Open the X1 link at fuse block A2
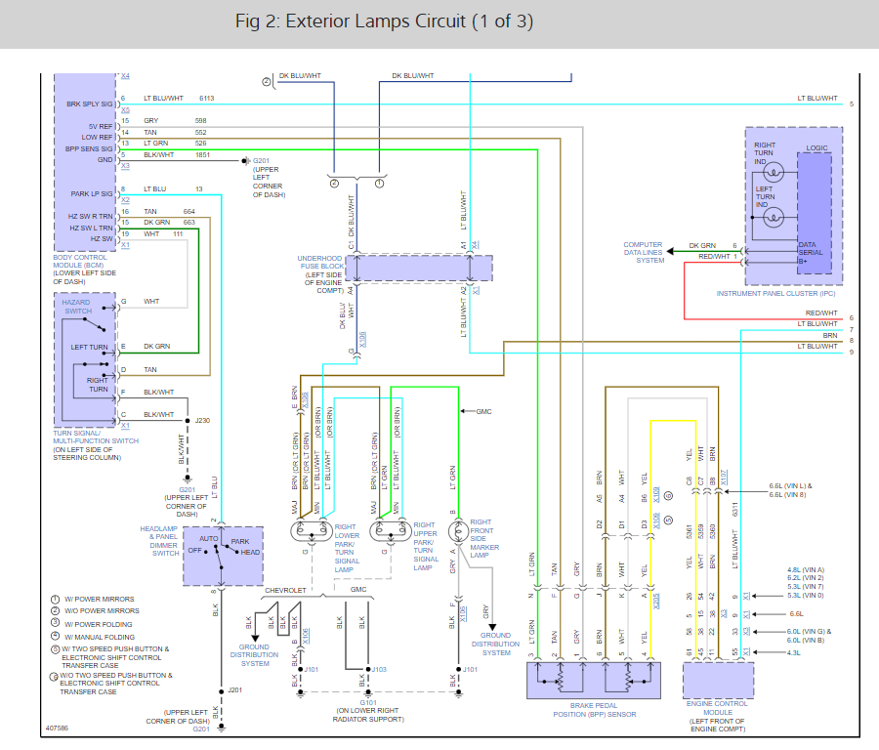The image size is (879, 750). pos(476,291)
